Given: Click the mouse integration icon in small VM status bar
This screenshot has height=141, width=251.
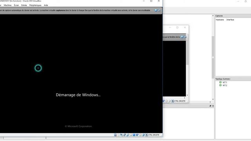Looking at the screenshot, I should point(169,101).
